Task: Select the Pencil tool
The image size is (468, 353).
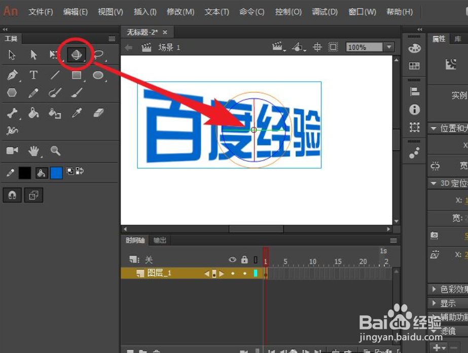Action: (33, 93)
